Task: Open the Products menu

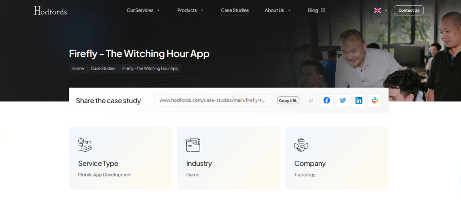Action: click(187, 10)
